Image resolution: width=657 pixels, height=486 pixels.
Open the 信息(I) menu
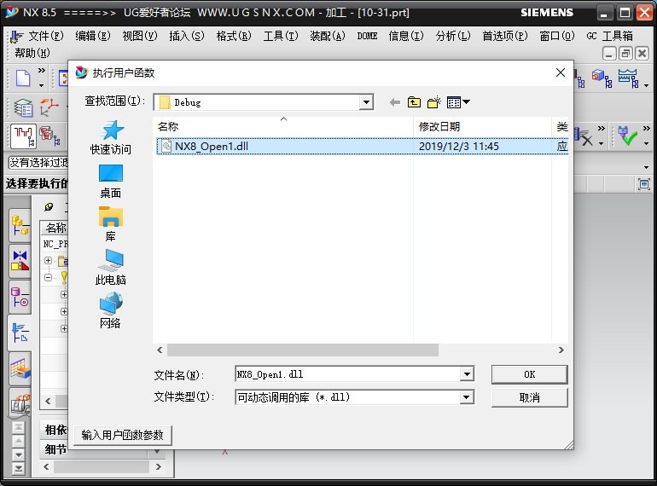(x=406, y=36)
